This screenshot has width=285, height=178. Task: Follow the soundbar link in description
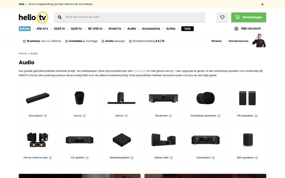point(139,71)
